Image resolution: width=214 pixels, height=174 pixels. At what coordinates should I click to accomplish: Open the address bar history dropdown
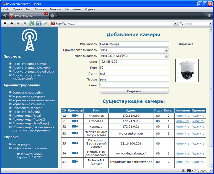pyautogui.click(x=175, y=24)
